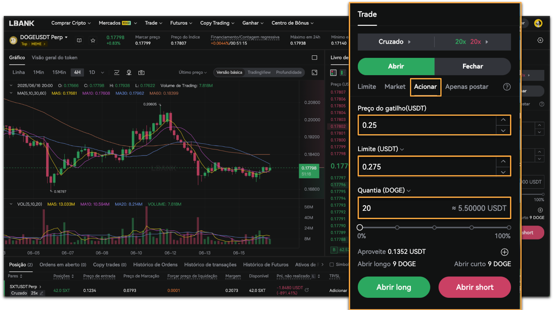
Task: Select TradingView chart version
Action: pos(259,72)
